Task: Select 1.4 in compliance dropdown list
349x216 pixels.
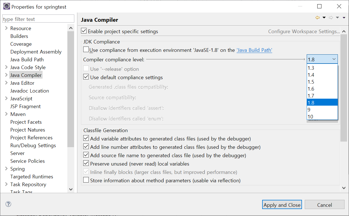Action: click(322, 75)
